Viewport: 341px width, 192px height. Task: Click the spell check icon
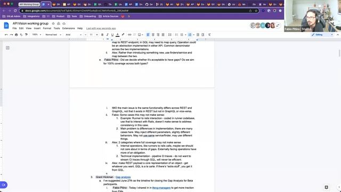21,35
